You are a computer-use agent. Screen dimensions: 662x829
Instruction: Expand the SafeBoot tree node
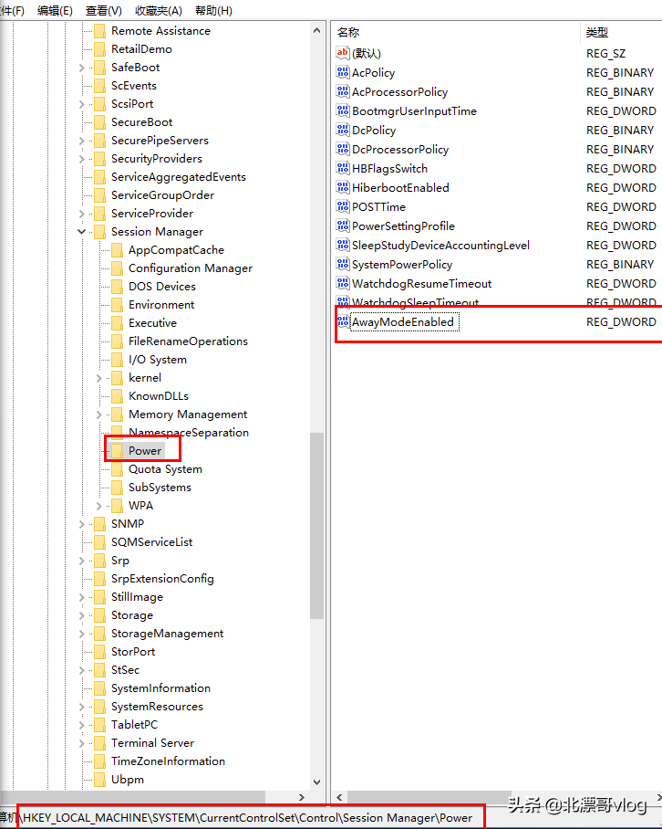tap(81, 68)
